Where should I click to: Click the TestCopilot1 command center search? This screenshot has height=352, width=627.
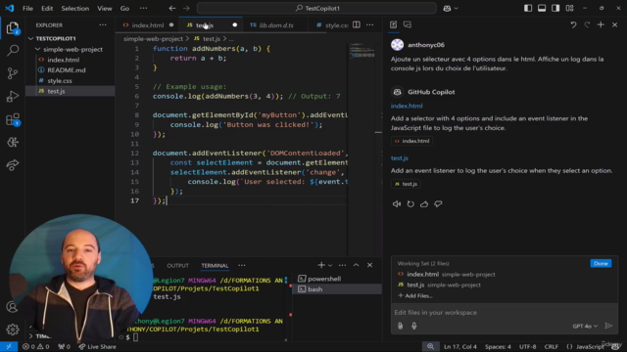pyautogui.click(x=316, y=9)
